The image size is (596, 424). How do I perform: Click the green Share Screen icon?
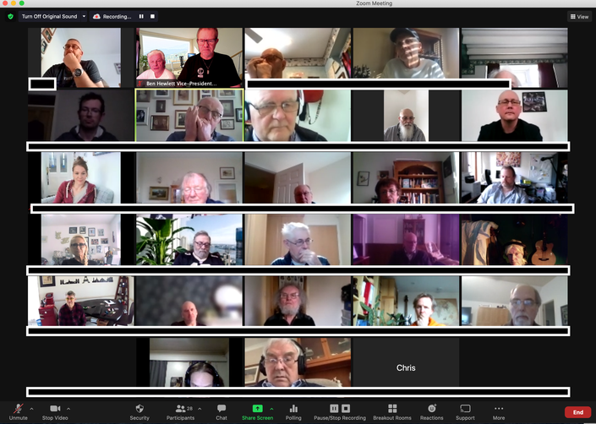tap(258, 409)
